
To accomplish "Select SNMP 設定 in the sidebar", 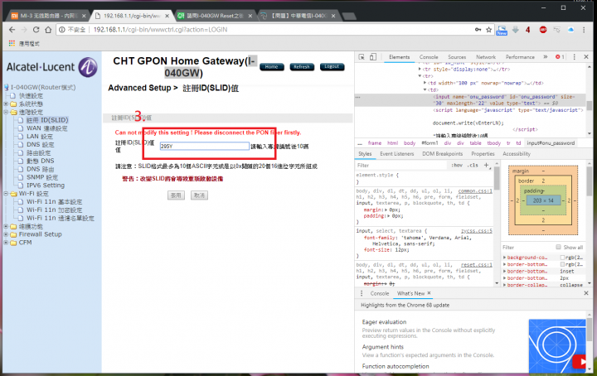I will point(42,177).
